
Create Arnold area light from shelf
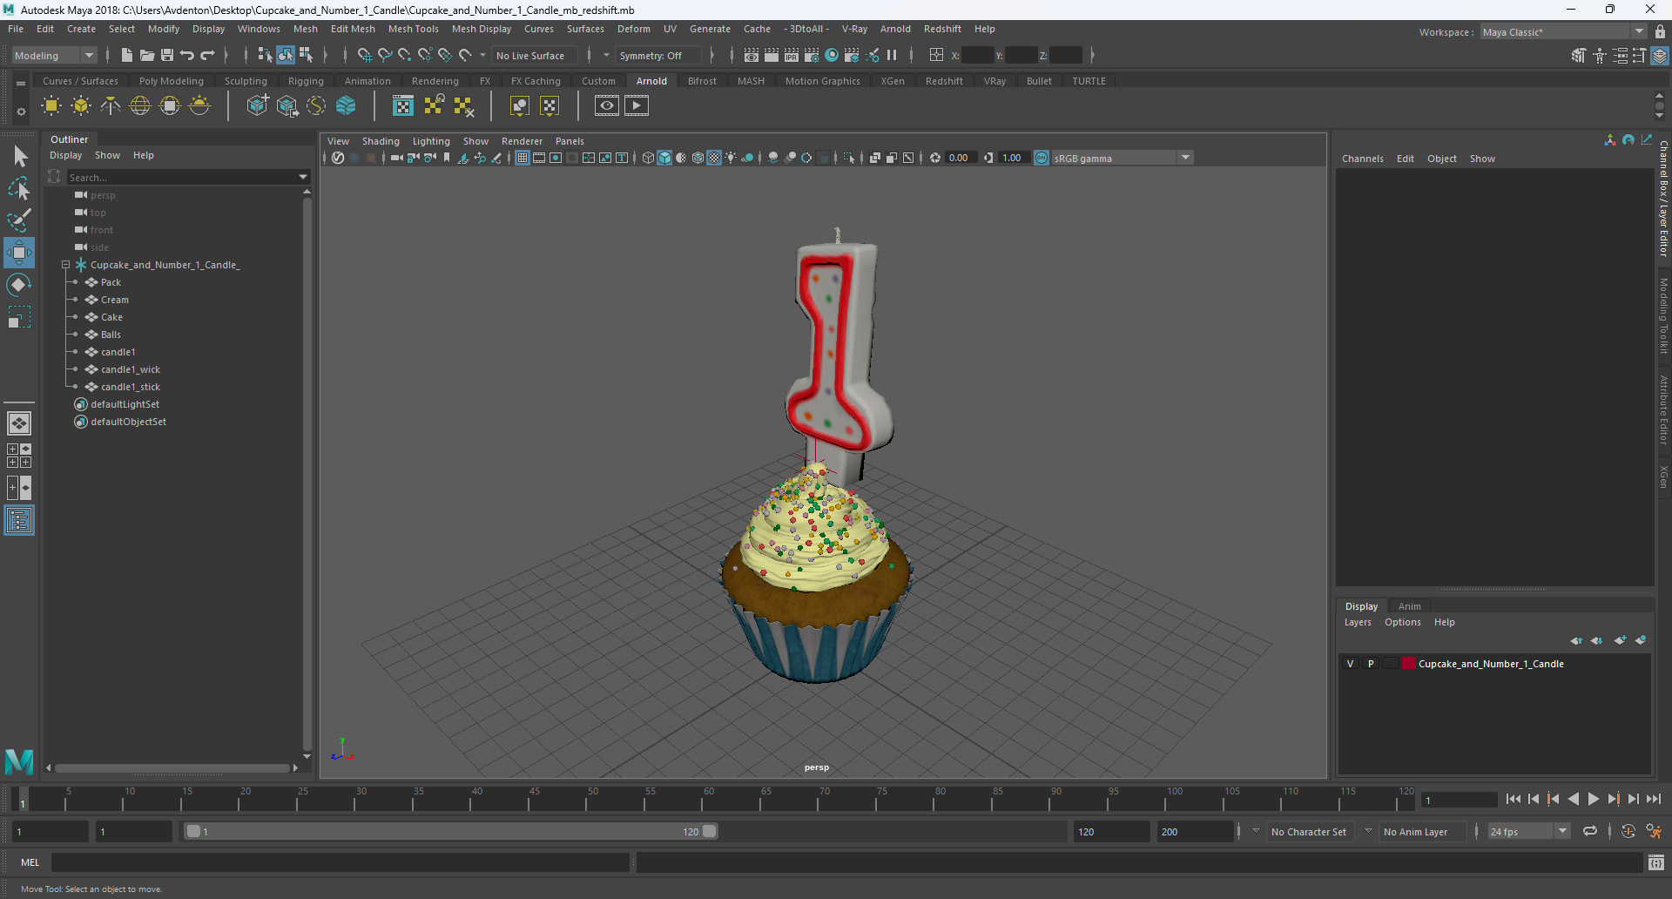click(51, 106)
